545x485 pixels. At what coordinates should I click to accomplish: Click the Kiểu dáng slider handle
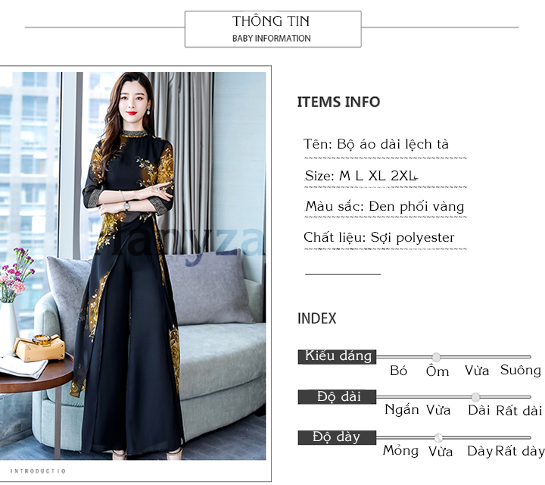tap(436, 357)
